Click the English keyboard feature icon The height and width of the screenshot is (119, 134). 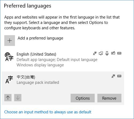pos(119,53)
